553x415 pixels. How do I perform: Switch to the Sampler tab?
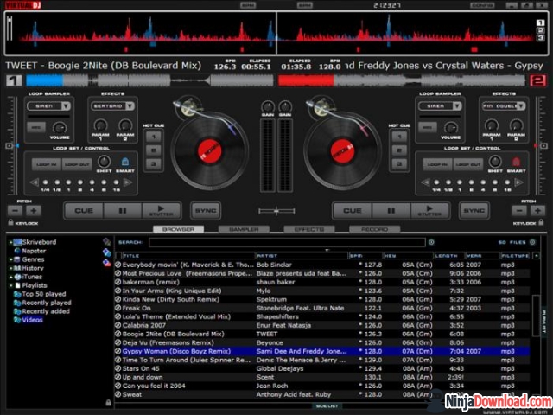click(244, 229)
